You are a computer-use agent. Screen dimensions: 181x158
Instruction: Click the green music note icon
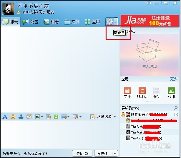(x=56, y=117)
